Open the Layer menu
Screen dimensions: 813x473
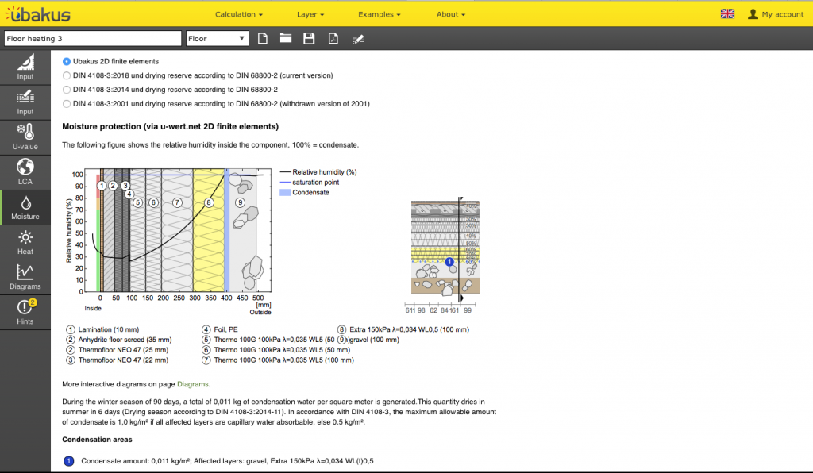310,14
